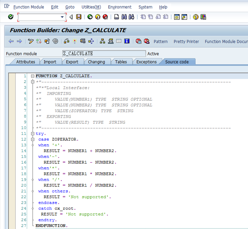Switch to the Import tab
This screenshot has height=229, width=248.
50,62
